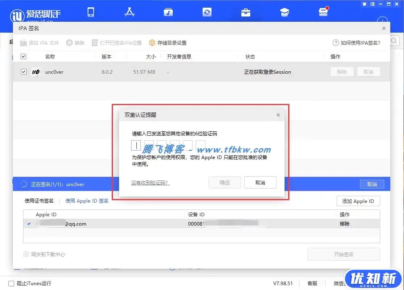404x290 pixels.
Task: Click 取消 button in unc0ver row
Action: pyautogui.click(x=368, y=72)
